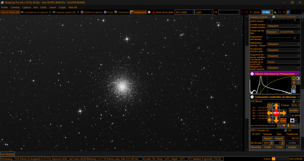Click the red selection-area square icon
Screen dimensions: 304x161
[242, 12]
